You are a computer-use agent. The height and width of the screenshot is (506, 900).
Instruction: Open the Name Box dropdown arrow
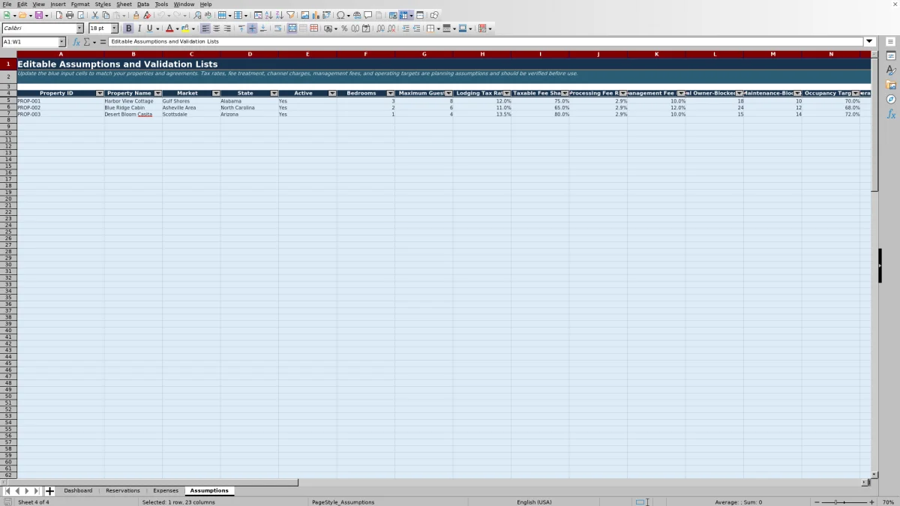click(61, 42)
